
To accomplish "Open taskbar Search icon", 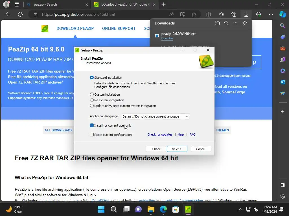I will [x=113, y=209].
